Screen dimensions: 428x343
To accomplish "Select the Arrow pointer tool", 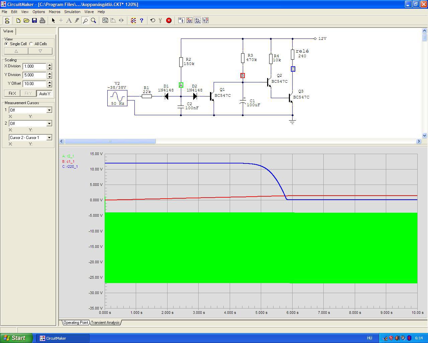I will pos(53,20).
